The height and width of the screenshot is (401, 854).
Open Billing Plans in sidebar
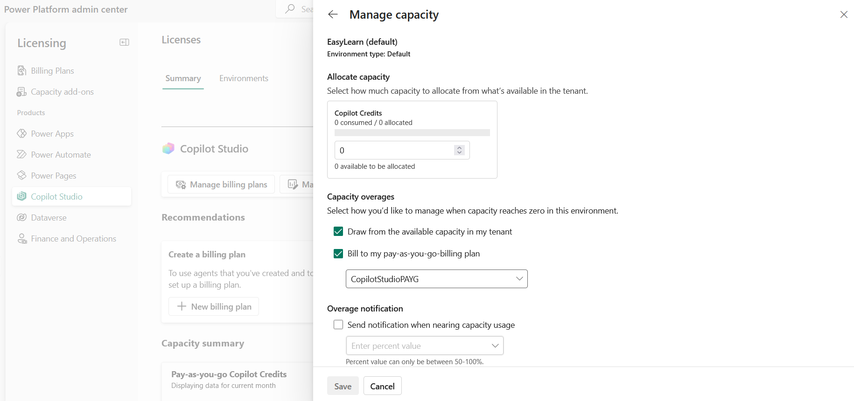tap(52, 71)
